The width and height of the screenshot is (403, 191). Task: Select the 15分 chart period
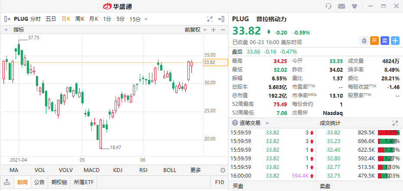pyautogui.click(x=135, y=19)
